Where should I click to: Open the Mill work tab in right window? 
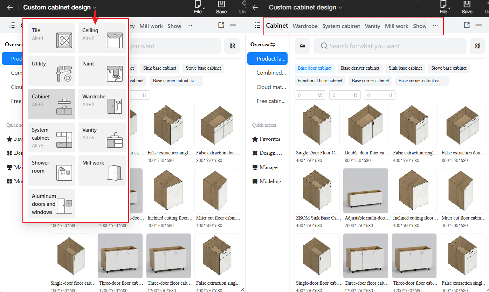click(397, 26)
